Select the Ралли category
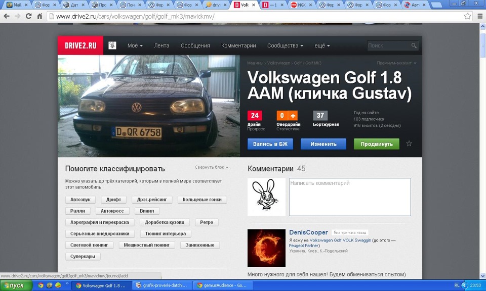The width and height of the screenshot is (486, 291). (x=77, y=211)
